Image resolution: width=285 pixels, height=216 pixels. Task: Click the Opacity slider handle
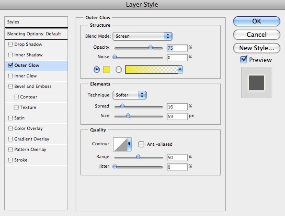click(150, 47)
